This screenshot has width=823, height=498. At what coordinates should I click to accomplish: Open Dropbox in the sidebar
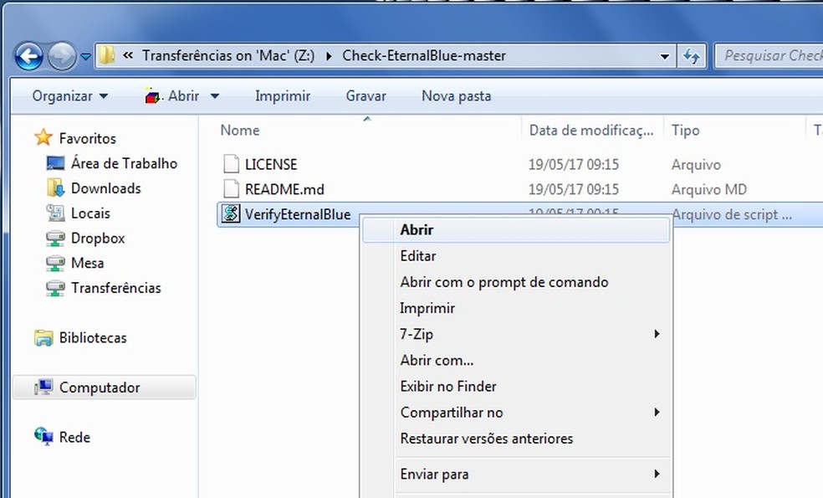point(97,238)
